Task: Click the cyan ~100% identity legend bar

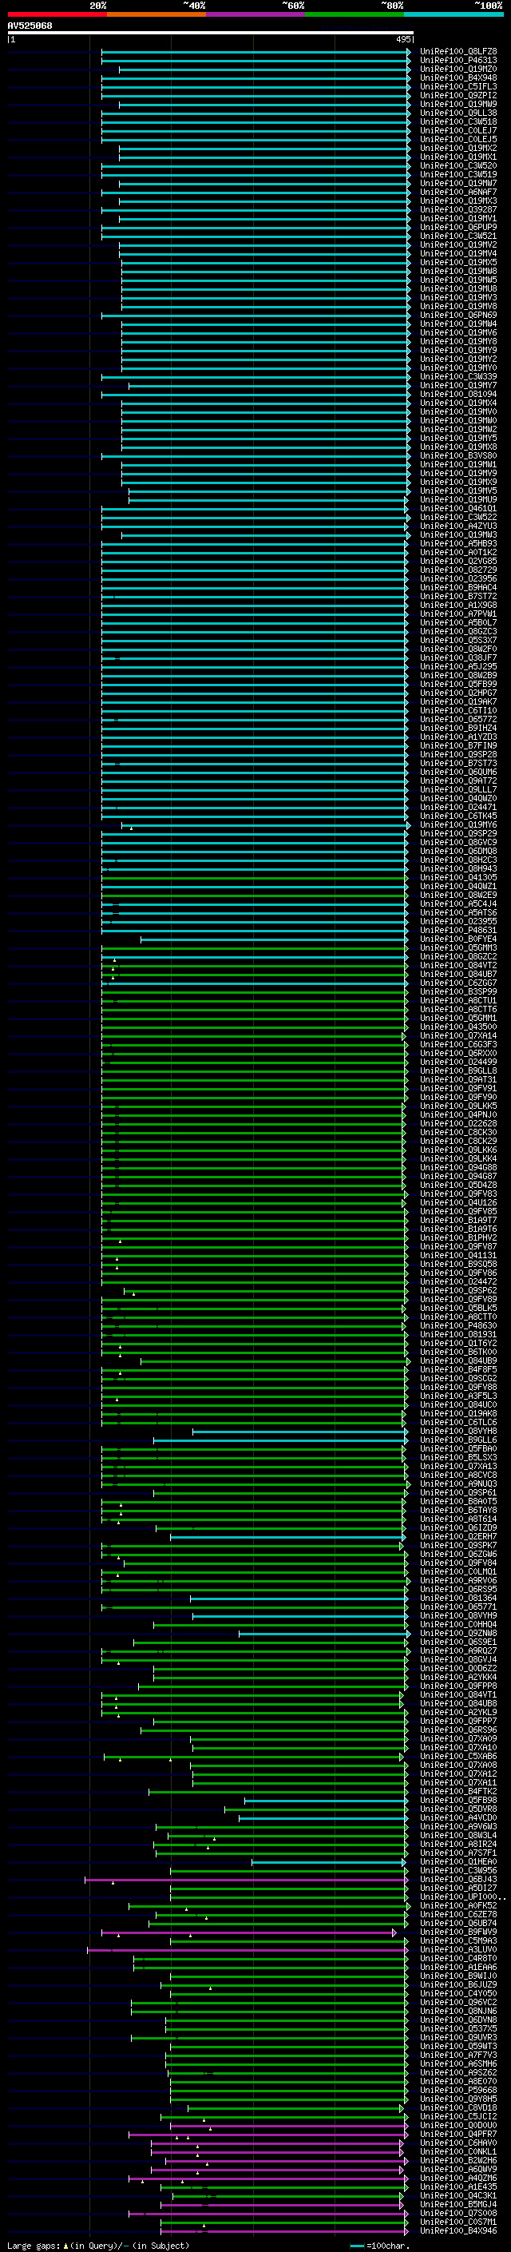Action: coord(454,14)
